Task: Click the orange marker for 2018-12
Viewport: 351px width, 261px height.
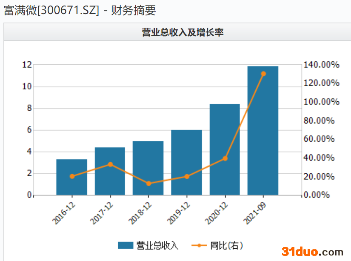Action: coord(148,184)
